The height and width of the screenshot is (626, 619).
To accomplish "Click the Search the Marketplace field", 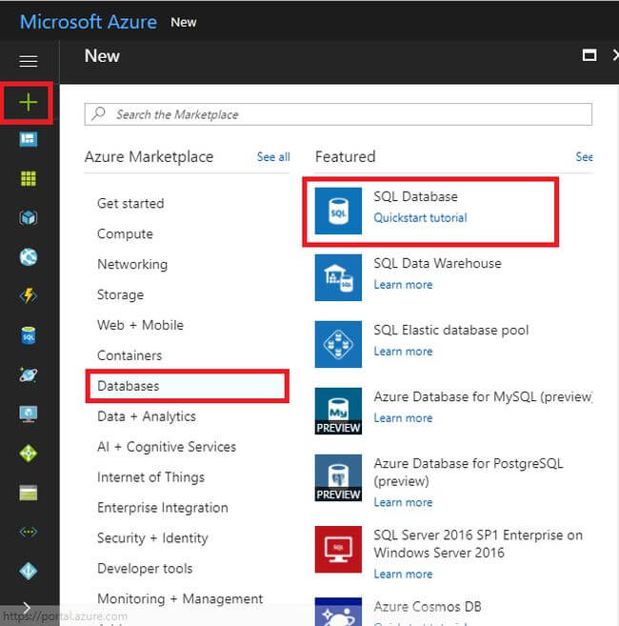I will (x=338, y=114).
